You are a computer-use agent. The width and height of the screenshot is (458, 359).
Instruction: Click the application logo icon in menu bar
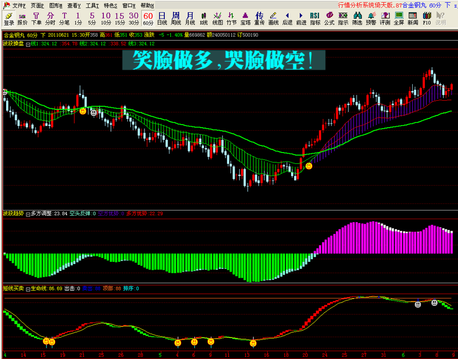click(x=6, y=5)
